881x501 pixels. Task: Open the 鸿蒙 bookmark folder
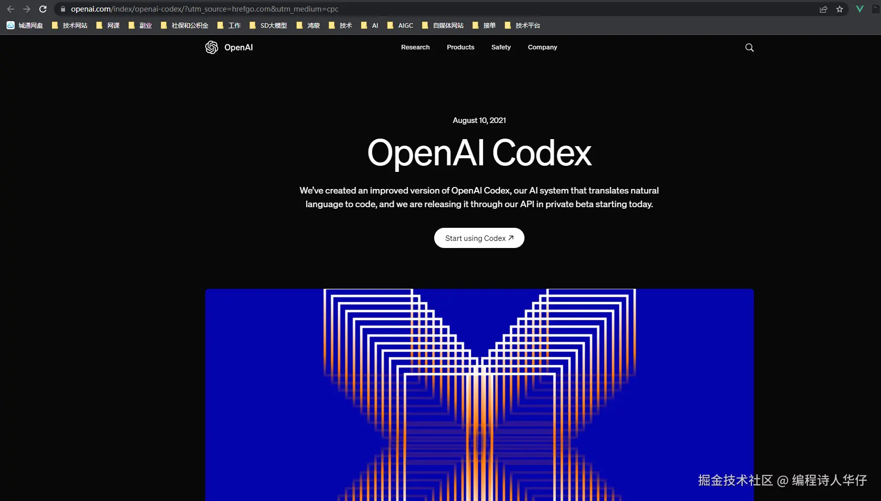(308, 25)
